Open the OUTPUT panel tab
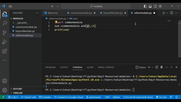181x102 pixels. (64, 67)
